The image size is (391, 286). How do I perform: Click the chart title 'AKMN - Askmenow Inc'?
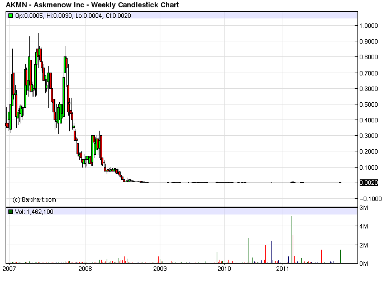[x=45, y=4]
